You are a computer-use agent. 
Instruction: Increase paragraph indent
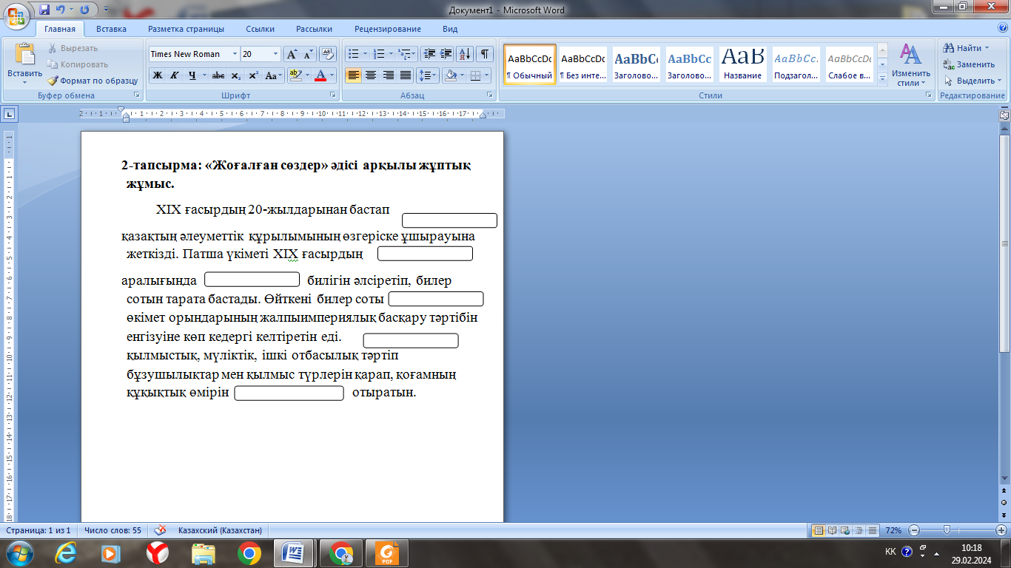446,54
